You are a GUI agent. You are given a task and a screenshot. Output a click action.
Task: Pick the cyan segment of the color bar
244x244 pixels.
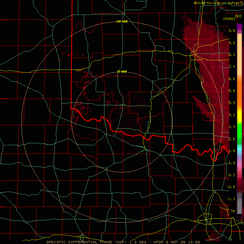pyautogui.click(x=239, y=149)
